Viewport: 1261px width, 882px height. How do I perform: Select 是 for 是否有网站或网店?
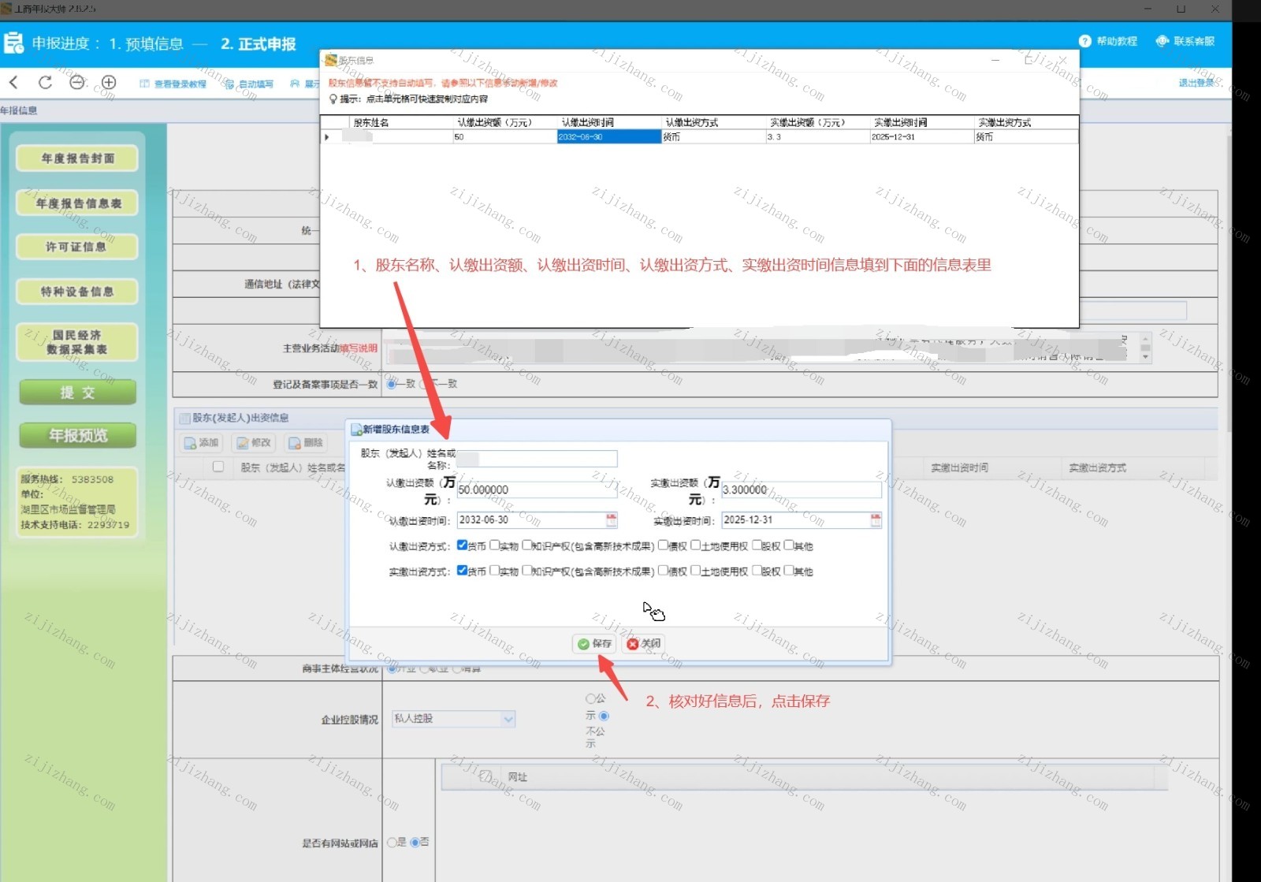click(x=392, y=843)
